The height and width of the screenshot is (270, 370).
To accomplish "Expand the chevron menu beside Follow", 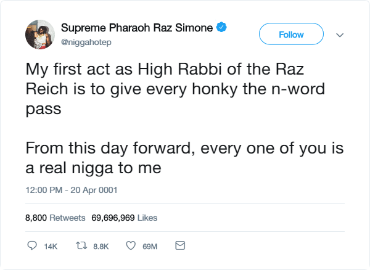I will coord(340,35).
